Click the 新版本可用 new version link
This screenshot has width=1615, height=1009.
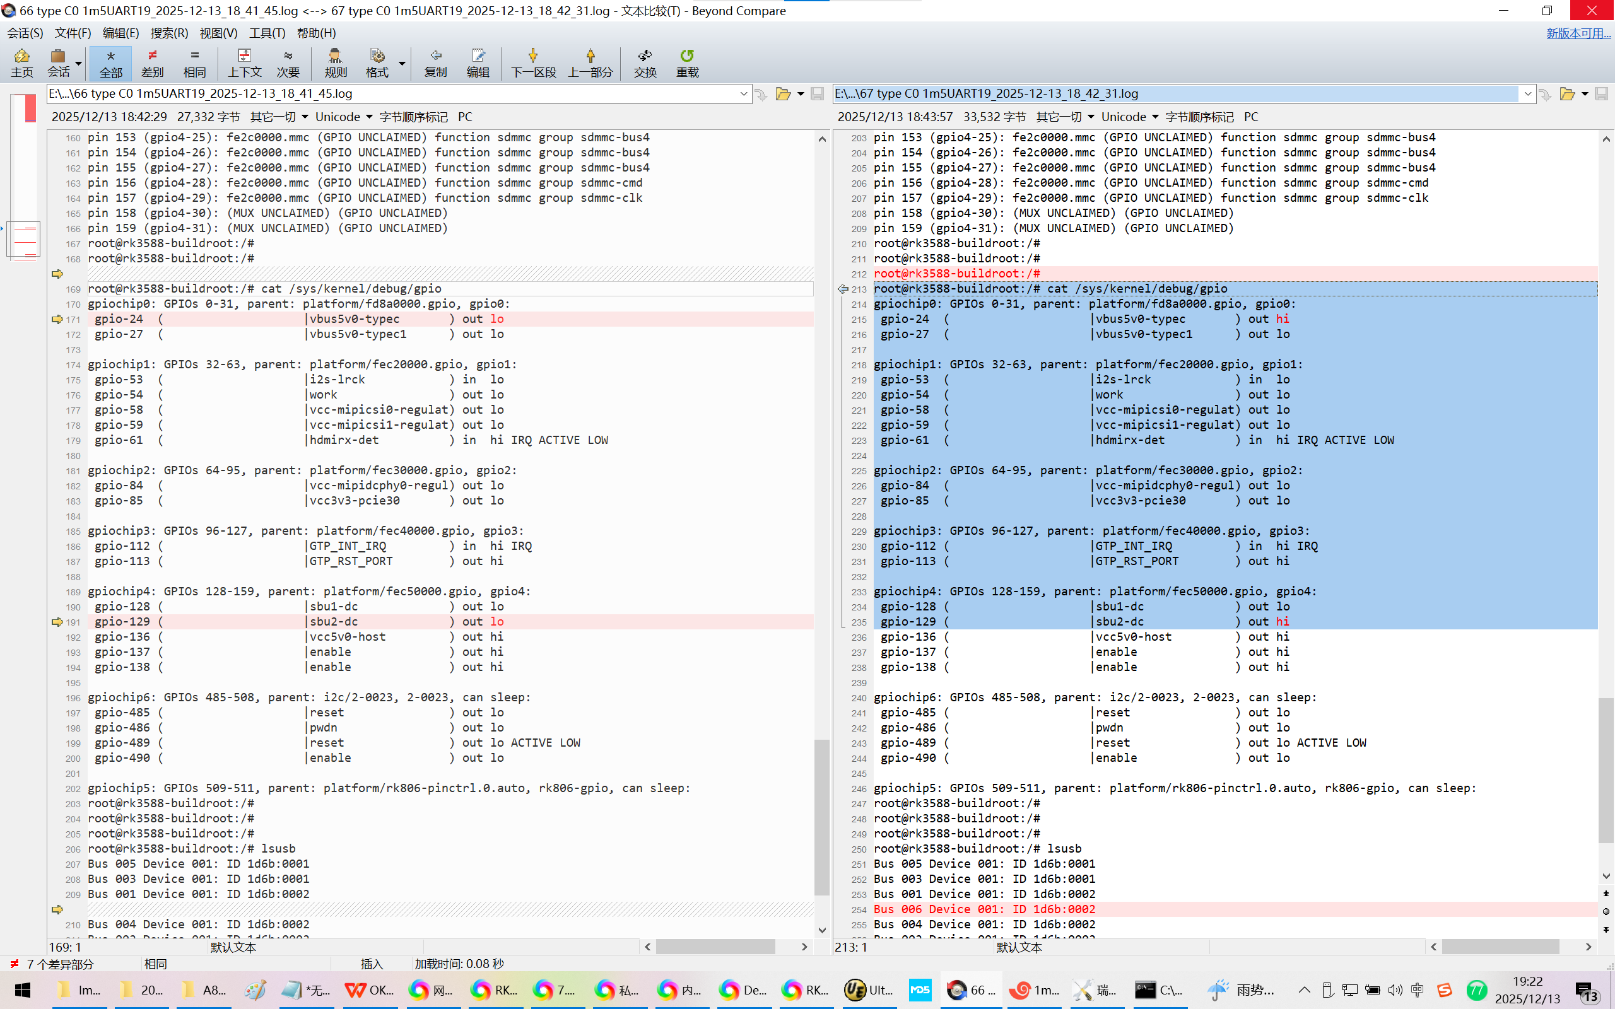1578,33
